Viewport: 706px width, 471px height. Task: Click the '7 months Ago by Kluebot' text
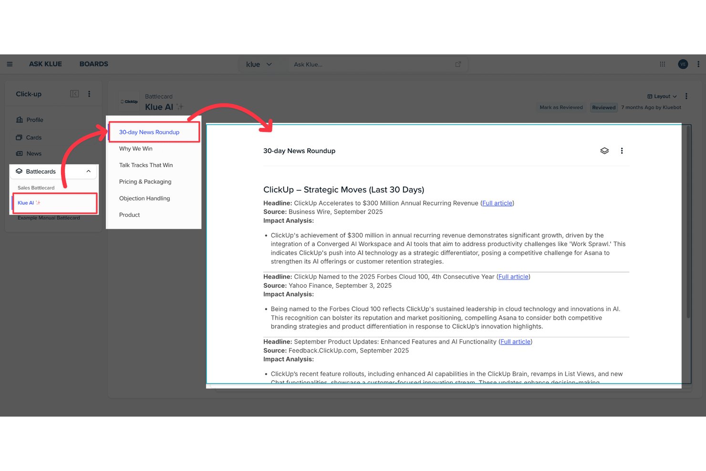point(651,107)
